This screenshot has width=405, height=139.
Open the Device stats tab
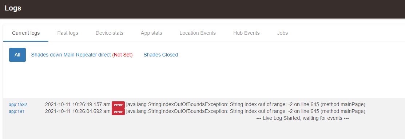(x=110, y=33)
